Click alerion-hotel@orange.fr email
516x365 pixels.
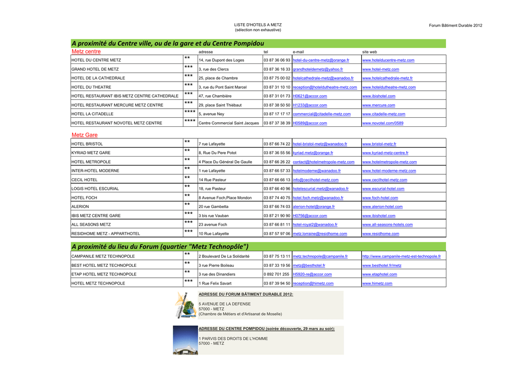tap(313, 207)
